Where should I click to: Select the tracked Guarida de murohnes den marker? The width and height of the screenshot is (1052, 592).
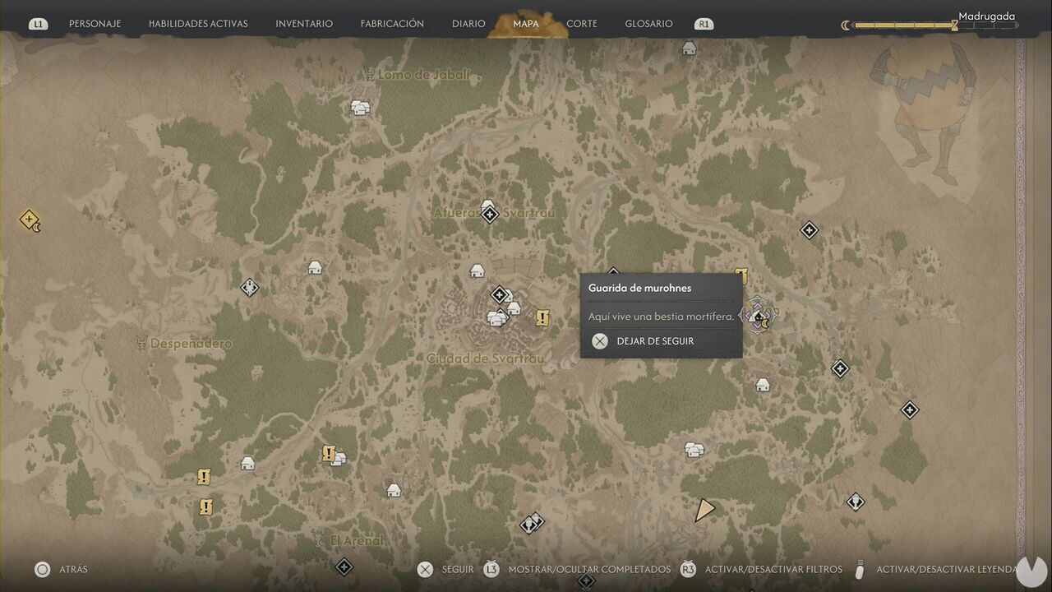coord(758,315)
